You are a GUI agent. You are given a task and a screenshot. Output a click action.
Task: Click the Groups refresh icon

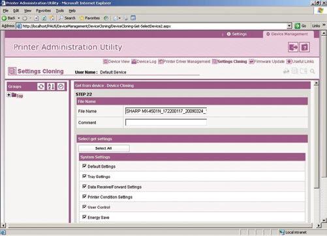point(40,86)
